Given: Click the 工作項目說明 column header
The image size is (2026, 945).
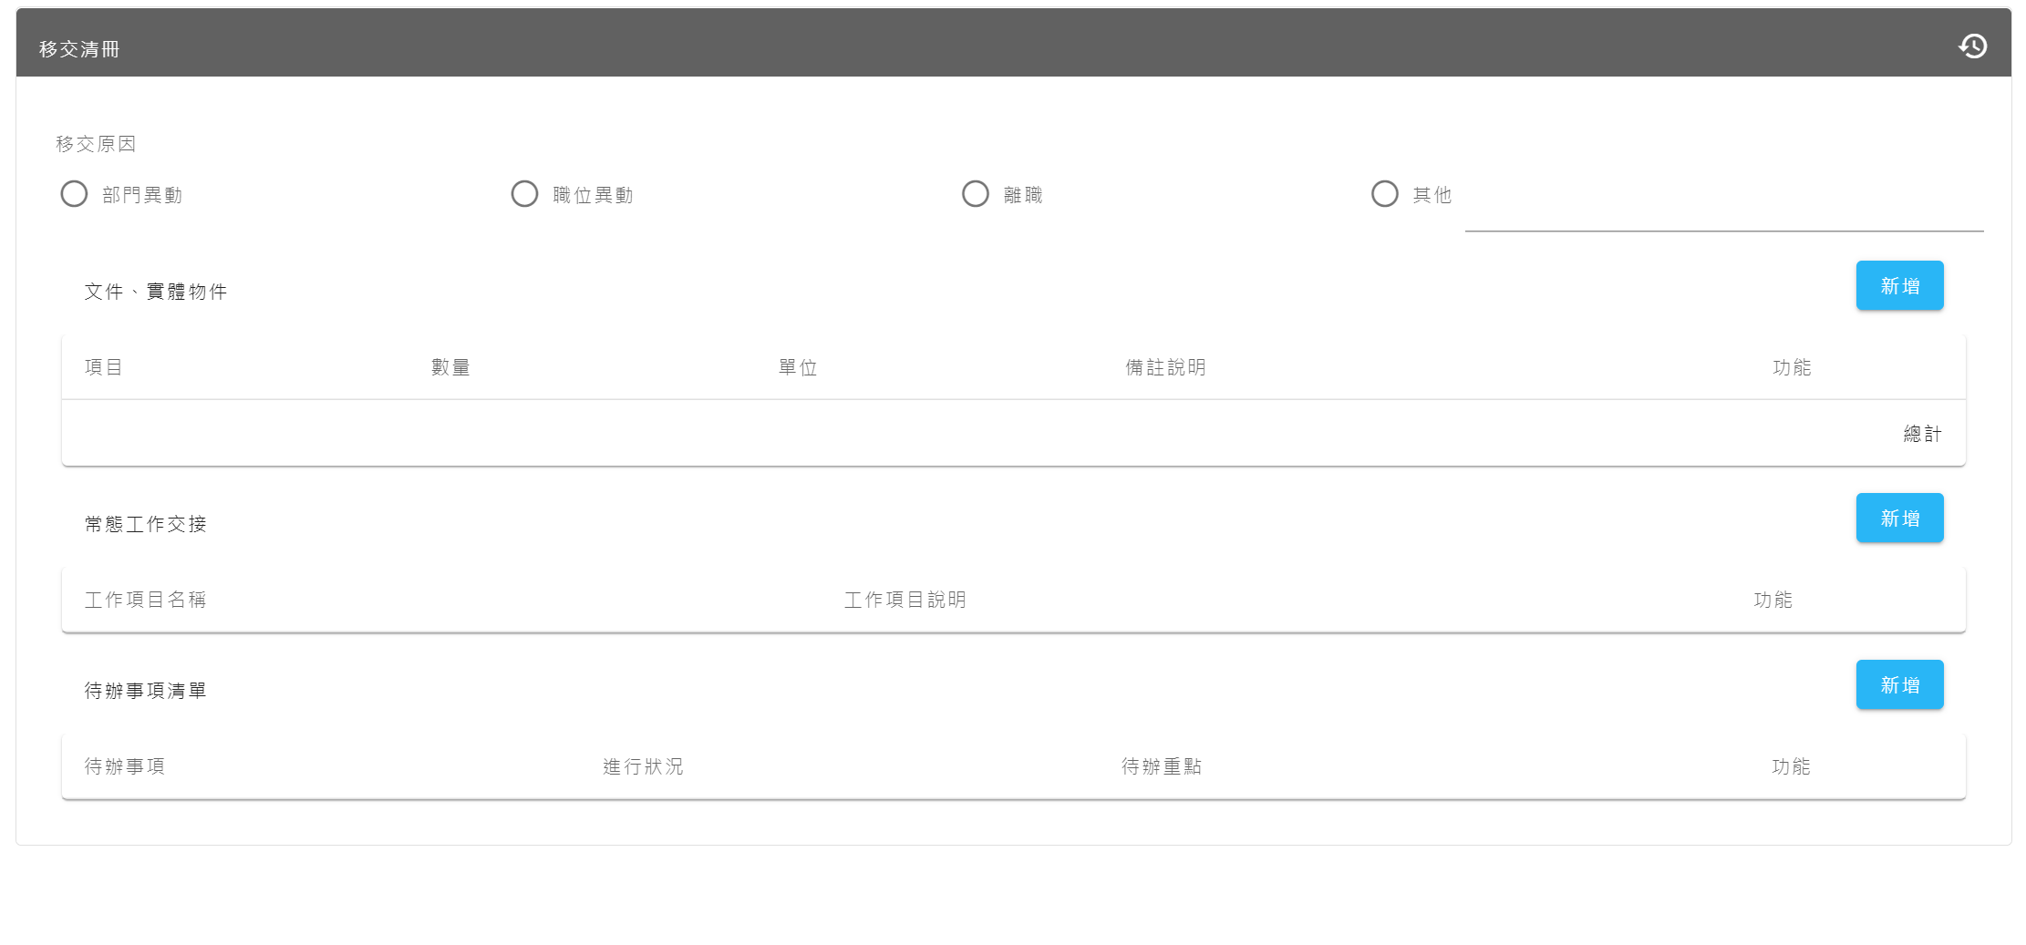Looking at the screenshot, I should point(904,600).
